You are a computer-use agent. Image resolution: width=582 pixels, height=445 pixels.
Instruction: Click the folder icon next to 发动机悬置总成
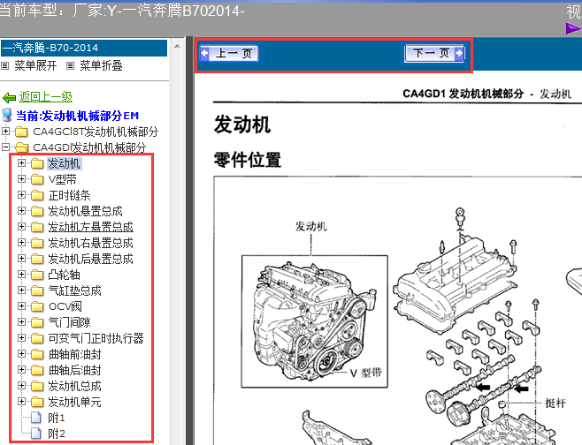37,211
